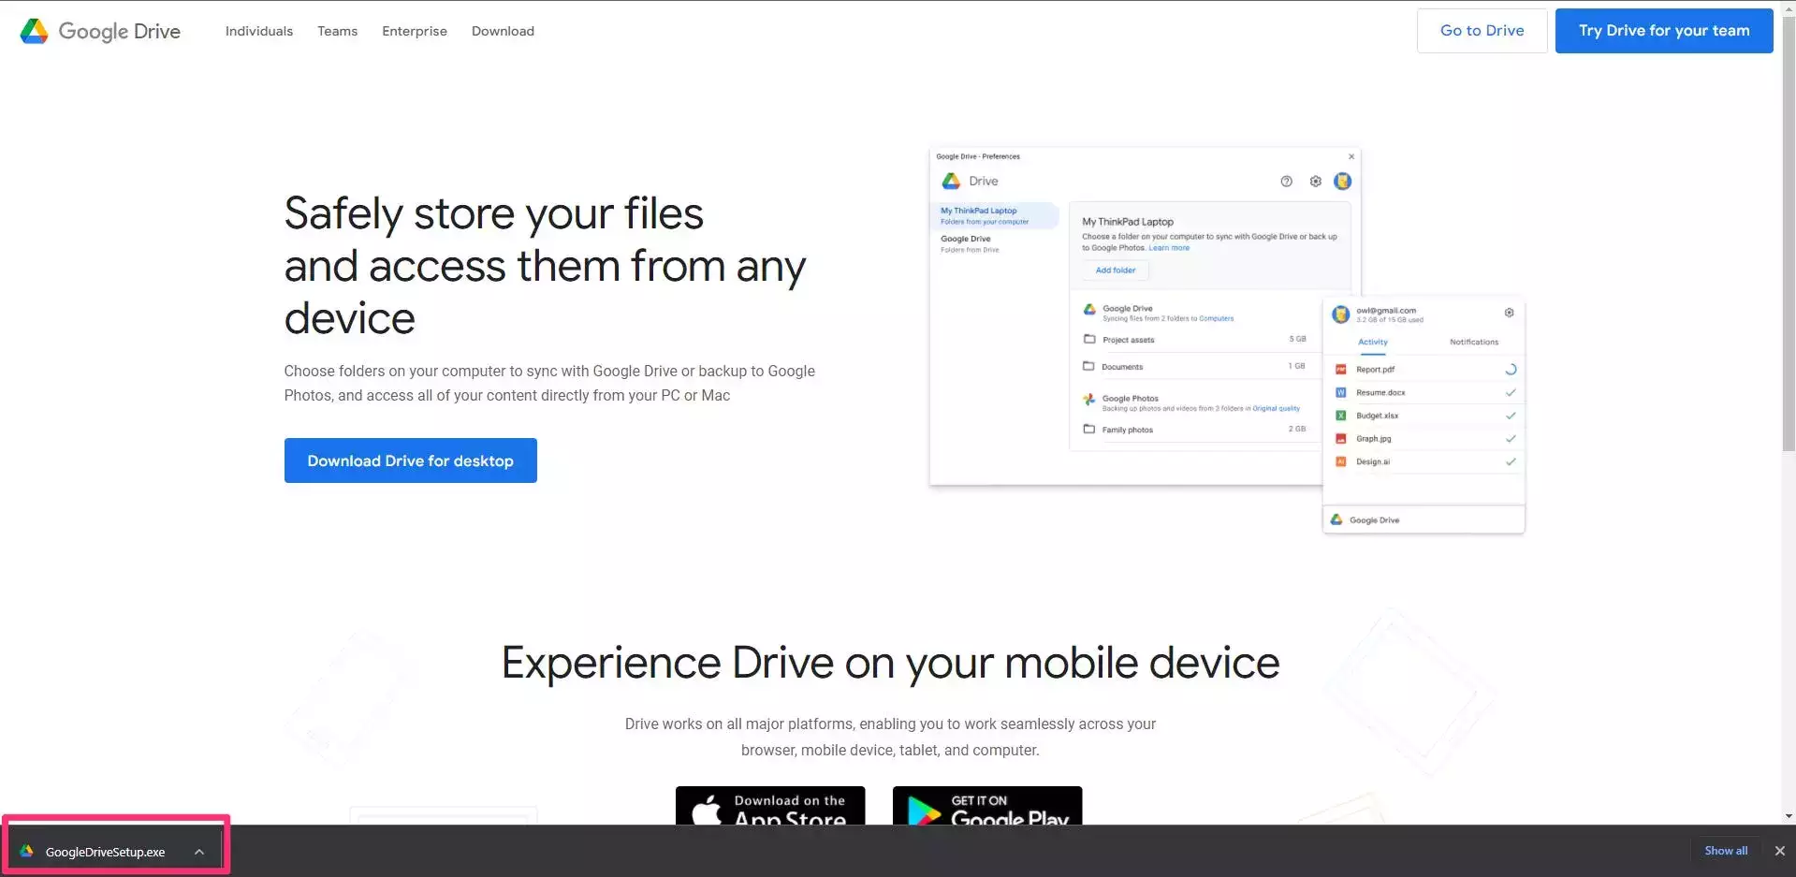Open the Teams navigation link

[x=337, y=31]
